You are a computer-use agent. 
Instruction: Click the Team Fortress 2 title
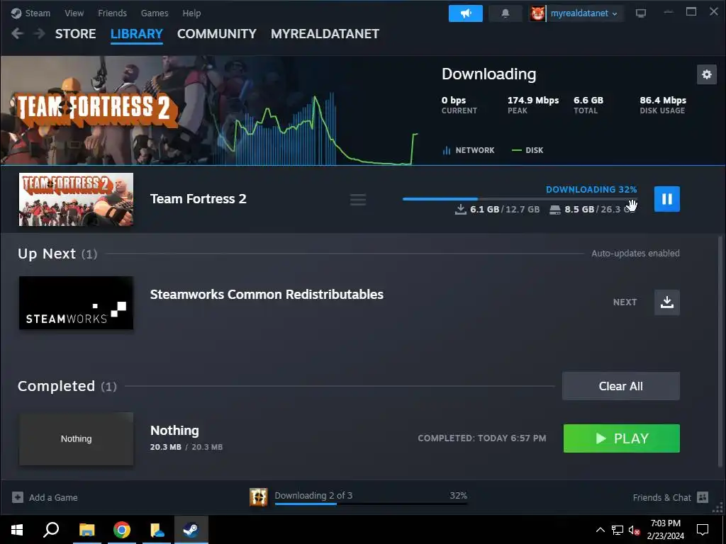pos(199,199)
